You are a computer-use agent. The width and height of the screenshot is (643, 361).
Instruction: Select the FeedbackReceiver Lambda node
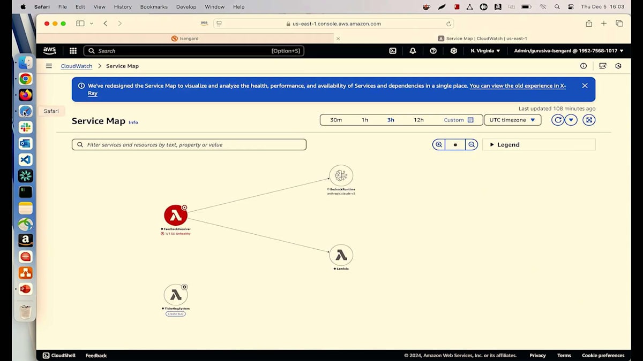click(x=175, y=215)
